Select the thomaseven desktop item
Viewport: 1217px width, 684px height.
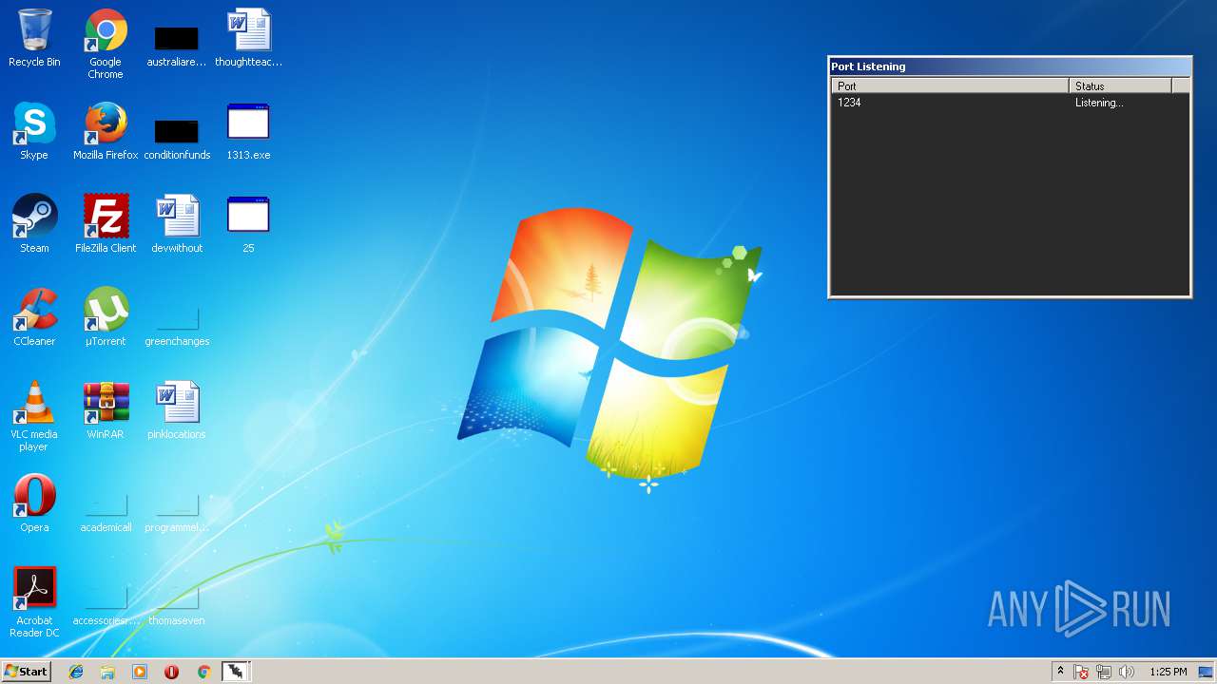tap(177, 607)
